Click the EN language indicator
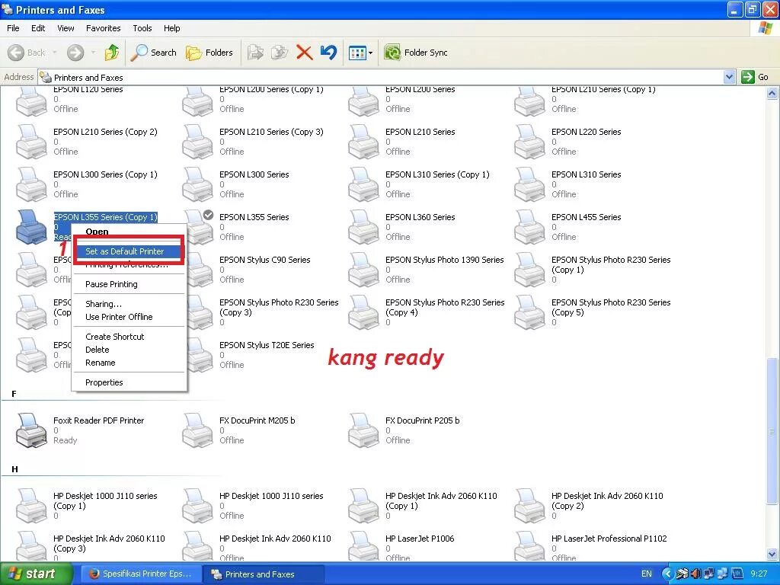This screenshot has width=780, height=585. coord(646,574)
